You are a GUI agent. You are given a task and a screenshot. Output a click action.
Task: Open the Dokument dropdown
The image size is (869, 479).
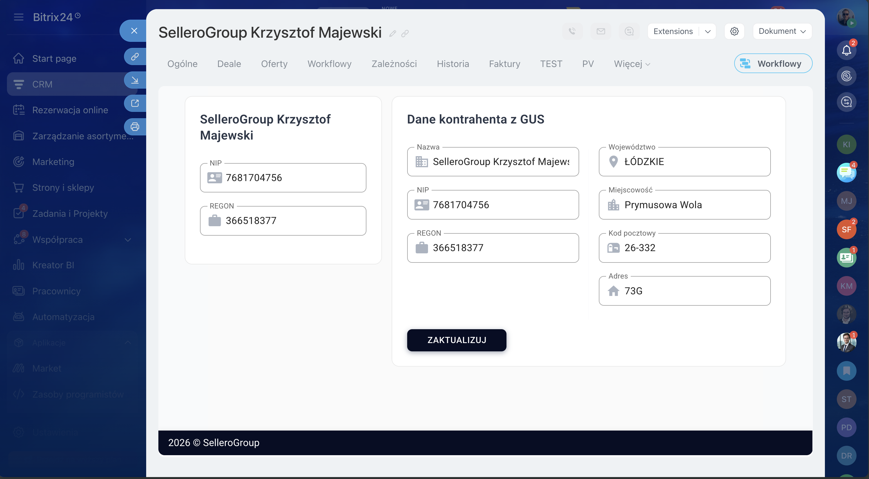(782, 31)
